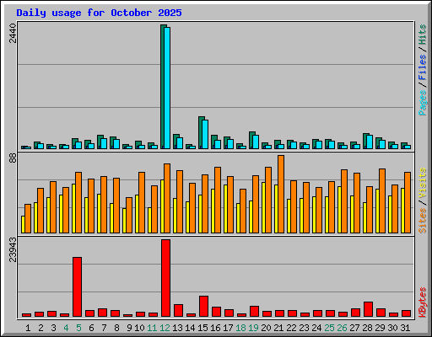Click day label 4 on the x-axis
Image resolution: width=432 pixels, height=337 pixels.
(x=66, y=328)
